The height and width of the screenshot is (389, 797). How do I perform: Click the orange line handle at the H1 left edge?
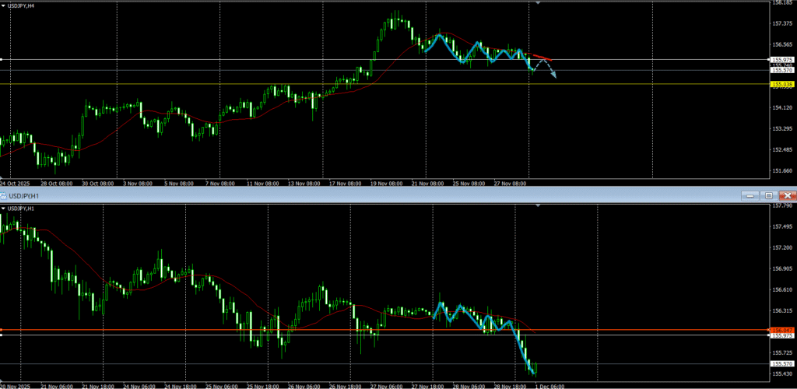pyautogui.click(x=2, y=330)
